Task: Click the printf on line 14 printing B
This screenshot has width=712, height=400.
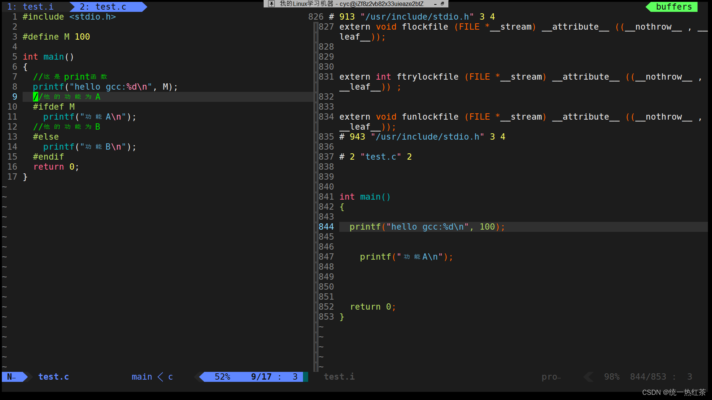Action: (x=90, y=147)
